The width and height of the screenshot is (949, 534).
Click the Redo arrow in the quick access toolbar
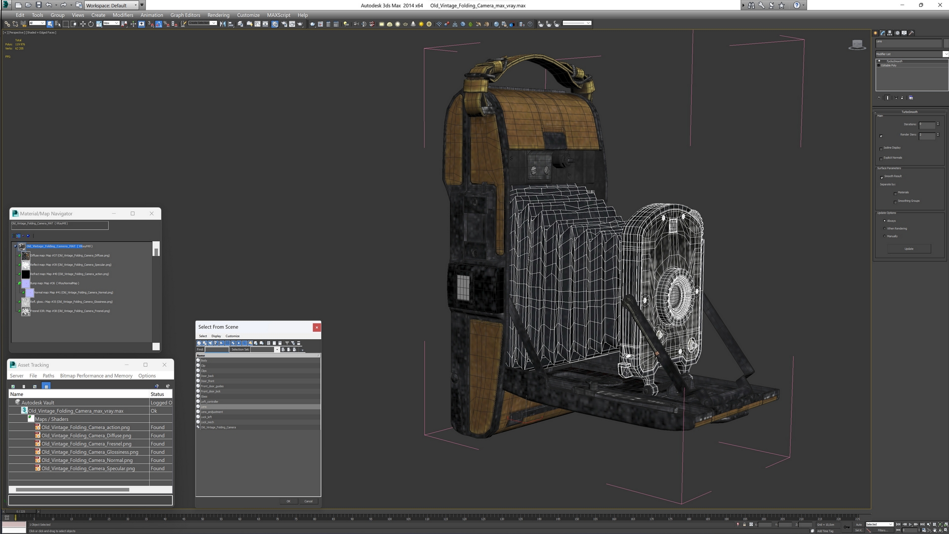click(x=63, y=5)
